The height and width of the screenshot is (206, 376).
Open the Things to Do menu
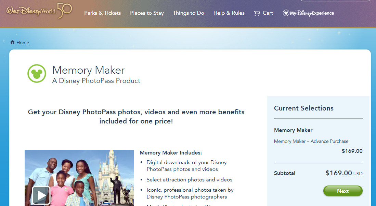click(x=189, y=13)
